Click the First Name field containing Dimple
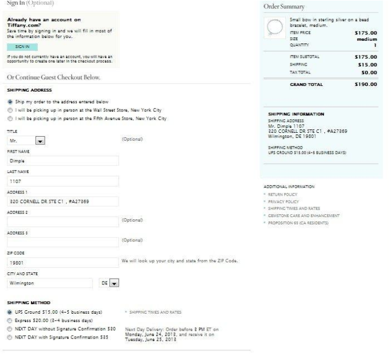Image resolution: width=391 pixels, height=360 pixels. pos(63,161)
